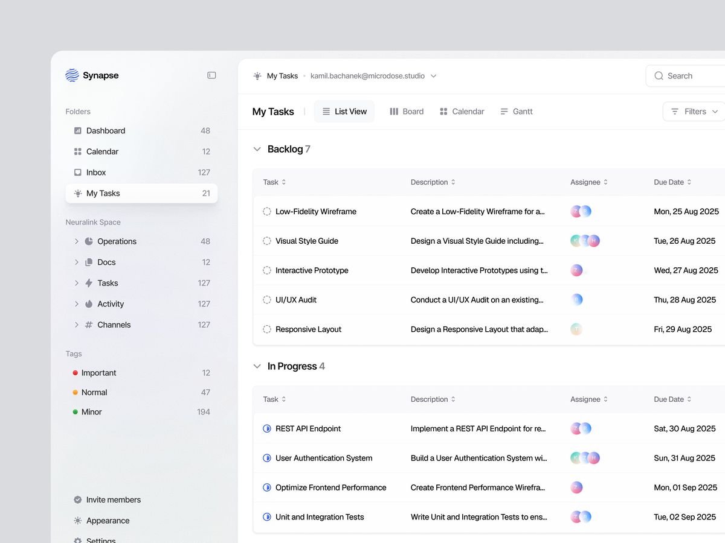Click the Invite members checkmark badge icon

77,500
